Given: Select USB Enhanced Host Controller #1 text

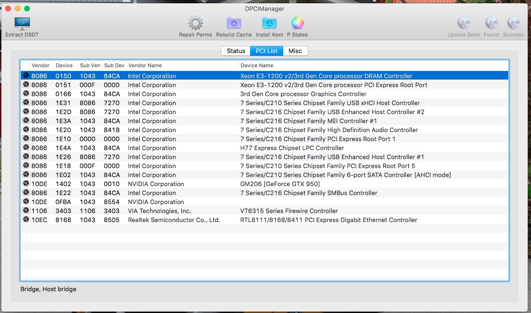Looking at the screenshot, I should (332, 157).
